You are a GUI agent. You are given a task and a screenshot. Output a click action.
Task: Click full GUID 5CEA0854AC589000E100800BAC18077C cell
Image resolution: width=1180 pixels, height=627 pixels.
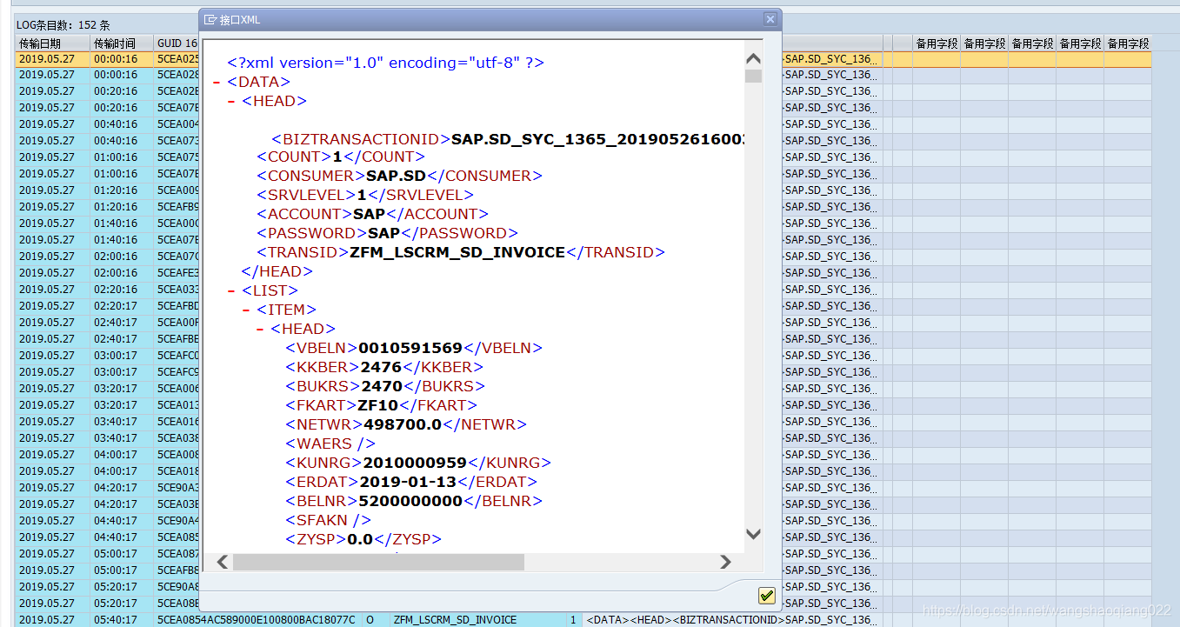click(x=257, y=620)
